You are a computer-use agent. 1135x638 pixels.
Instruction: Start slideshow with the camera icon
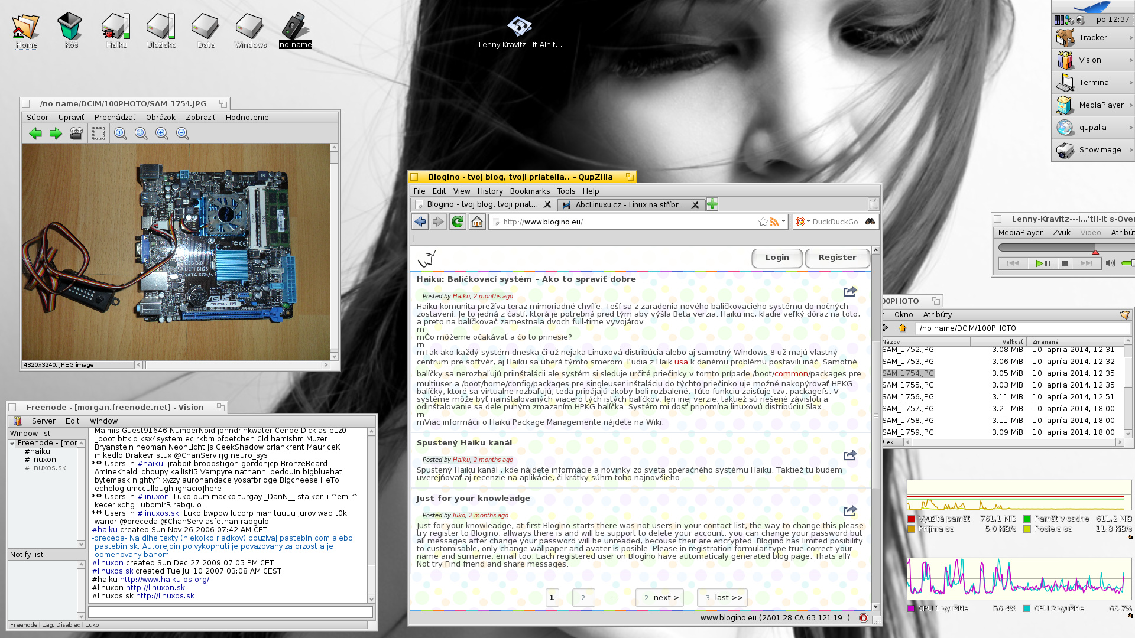click(x=76, y=134)
